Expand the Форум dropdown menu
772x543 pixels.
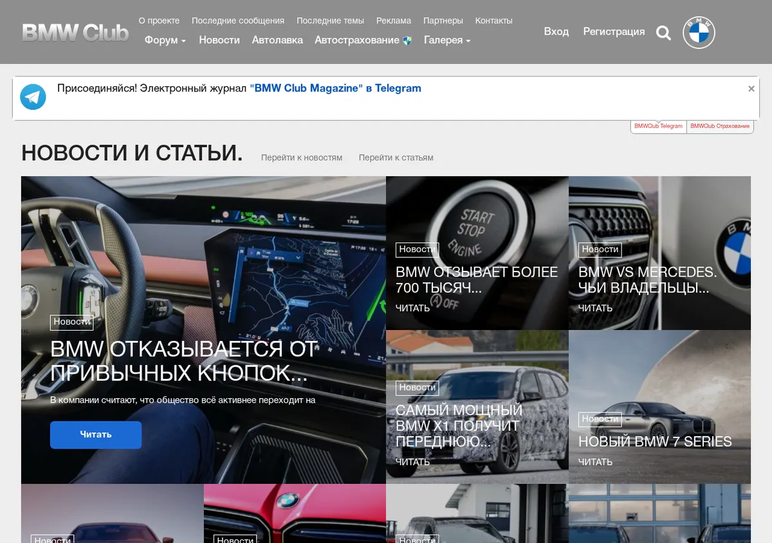click(x=165, y=40)
